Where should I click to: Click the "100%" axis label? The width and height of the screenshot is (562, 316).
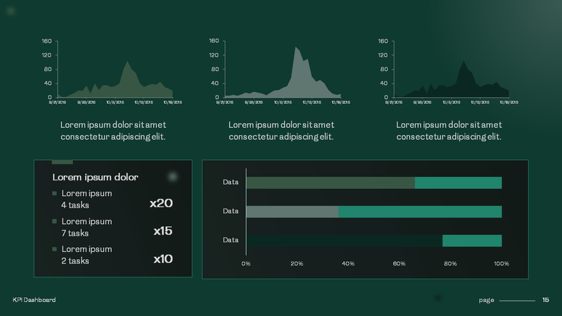pyautogui.click(x=502, y=264)
